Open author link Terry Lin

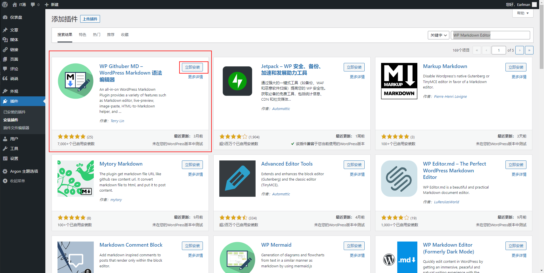point(117,121)
